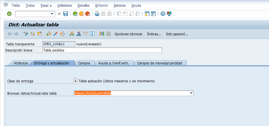Screen dimensions: 269x126
Task: Generate a desktop shortcut icon
Action: point(153,14)
